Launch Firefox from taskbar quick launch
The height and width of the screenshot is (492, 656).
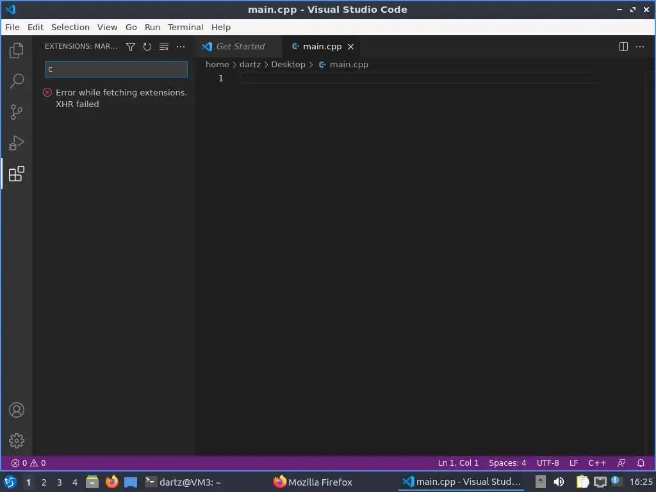click(111, 482)
